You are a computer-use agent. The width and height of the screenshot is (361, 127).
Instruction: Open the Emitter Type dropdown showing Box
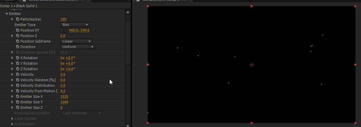(x=75, y=25)
